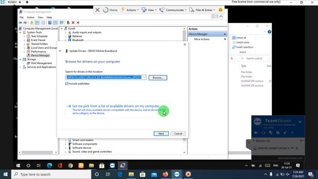
Task: Click the Scan for hardware changes monitor icon
Action: click(x=62, y=22)
